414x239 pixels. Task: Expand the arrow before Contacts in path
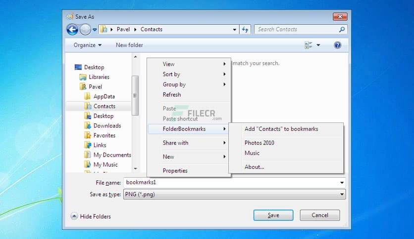tap(136, 30)
